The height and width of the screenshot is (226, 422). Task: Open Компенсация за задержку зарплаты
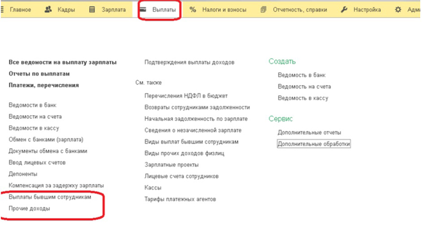(56, 185)
